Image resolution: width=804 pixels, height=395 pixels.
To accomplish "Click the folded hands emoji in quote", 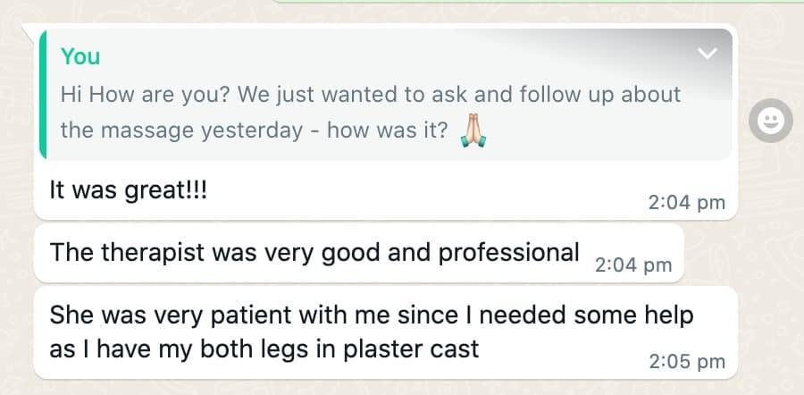I will point(473,130).
